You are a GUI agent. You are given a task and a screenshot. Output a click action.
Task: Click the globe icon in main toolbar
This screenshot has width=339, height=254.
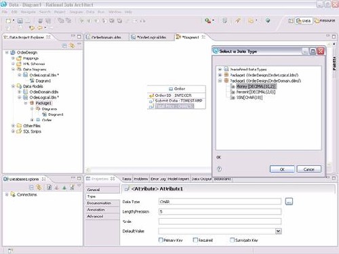coord(268,21)
